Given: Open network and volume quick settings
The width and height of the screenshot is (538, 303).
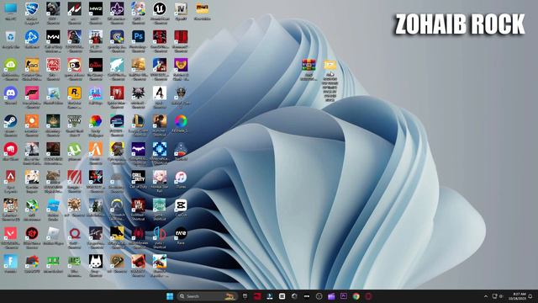Looking at the screenshot, I should (x=498, y=296).
